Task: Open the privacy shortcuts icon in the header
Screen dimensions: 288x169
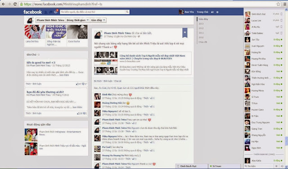Action: 212,12
